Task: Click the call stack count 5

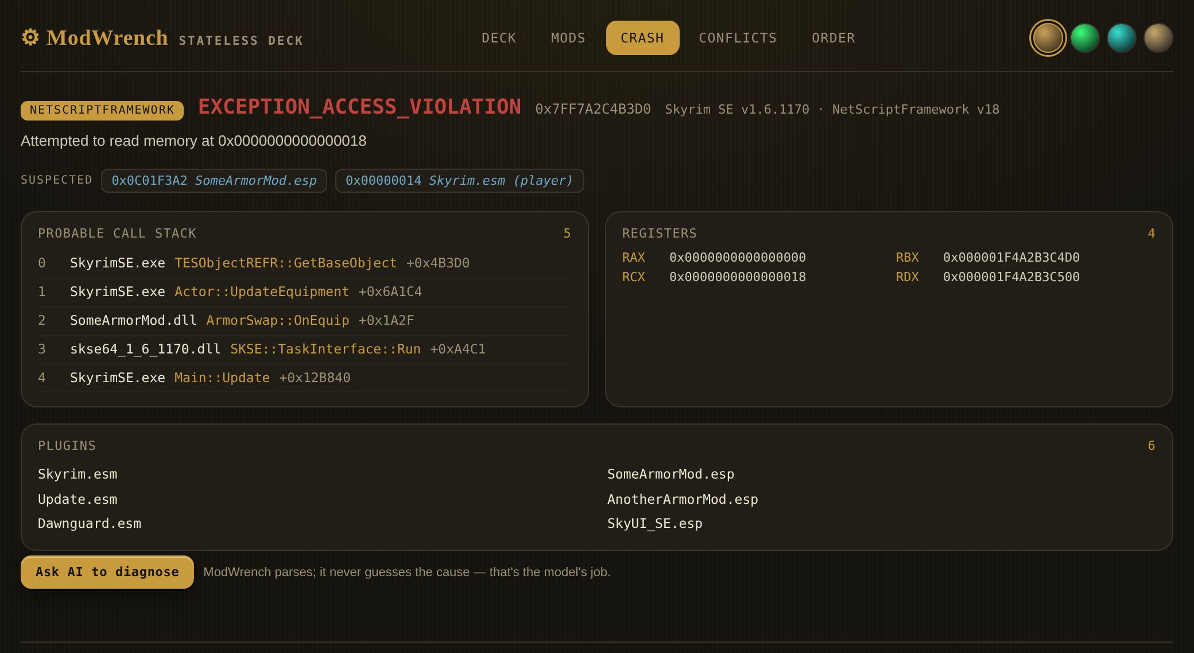Action: [567, 233]
